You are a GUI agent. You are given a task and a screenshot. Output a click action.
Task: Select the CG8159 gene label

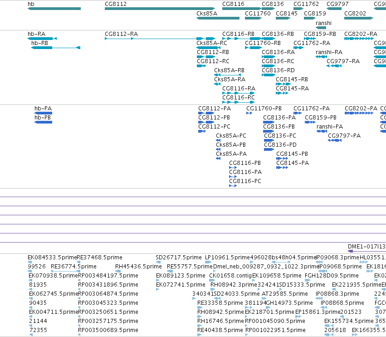pos(315,13)
